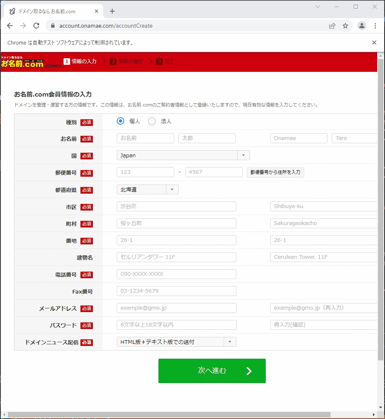This screenshot has width=385, height=419.
Task: Click the 郵便番号から住所を入力 button
Action: click(x=275, y=173)
